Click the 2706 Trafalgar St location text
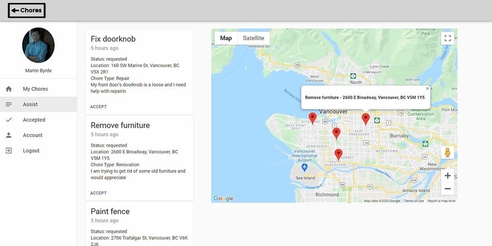The image size is (492, 246). (139, 241)
